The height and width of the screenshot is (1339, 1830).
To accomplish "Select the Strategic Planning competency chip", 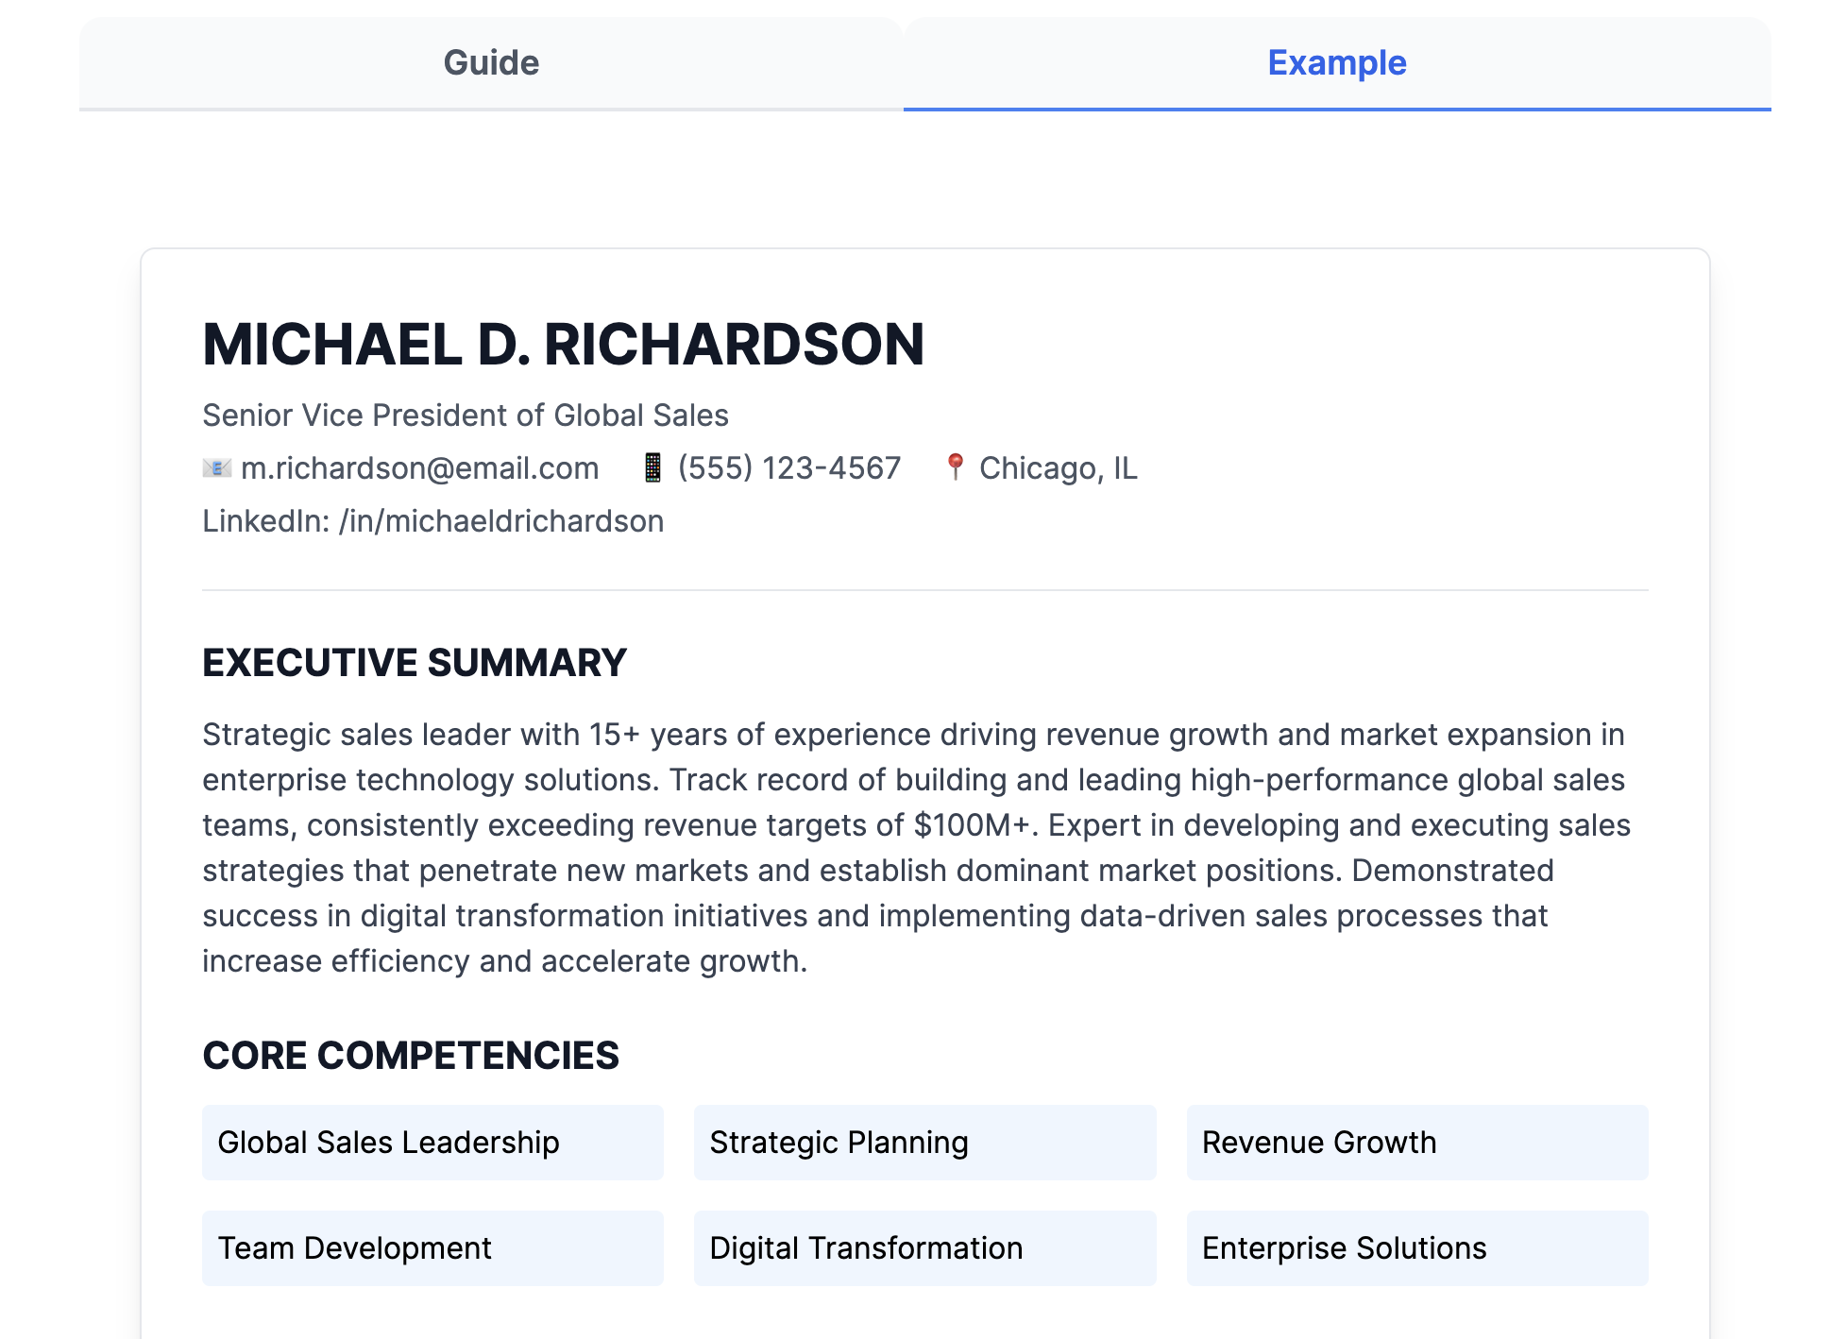I will [924, 1143].
